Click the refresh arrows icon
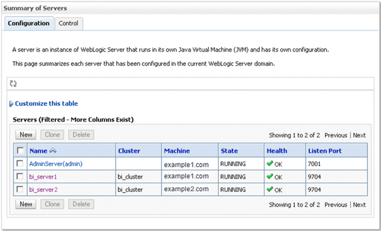The width and height of the screenshot is (381, 231). [x=13, y=84]
